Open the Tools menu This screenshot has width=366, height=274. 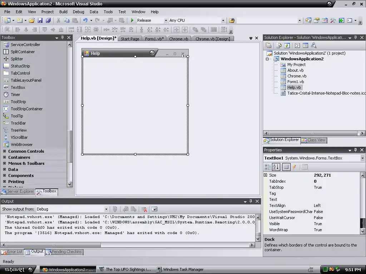click(108, 12)
